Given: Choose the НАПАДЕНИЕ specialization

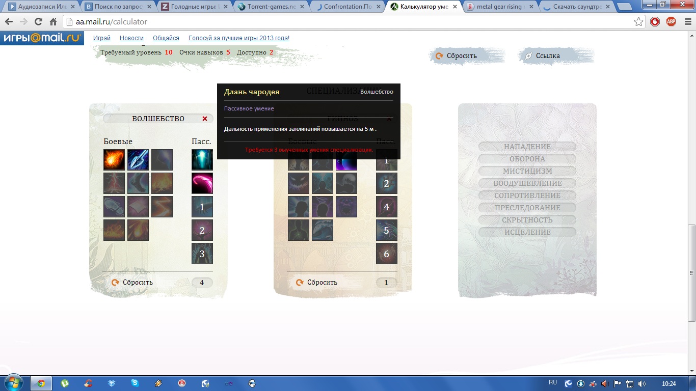Looking at the screenshot, I should 527,147.
